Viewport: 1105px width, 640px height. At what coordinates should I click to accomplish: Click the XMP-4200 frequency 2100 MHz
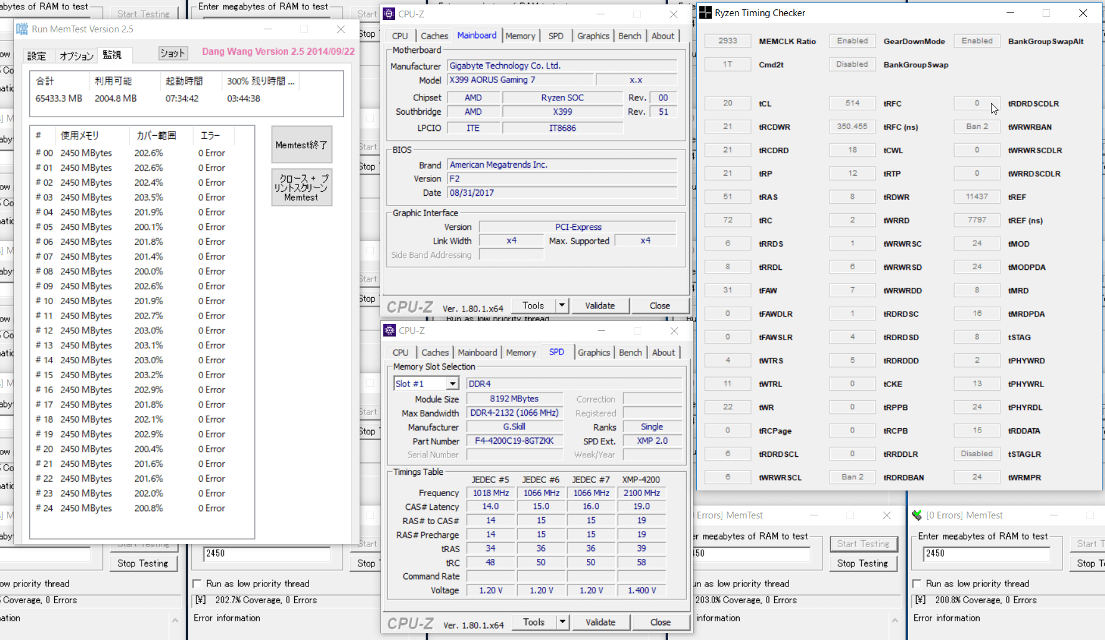click(x=641, y=493)
